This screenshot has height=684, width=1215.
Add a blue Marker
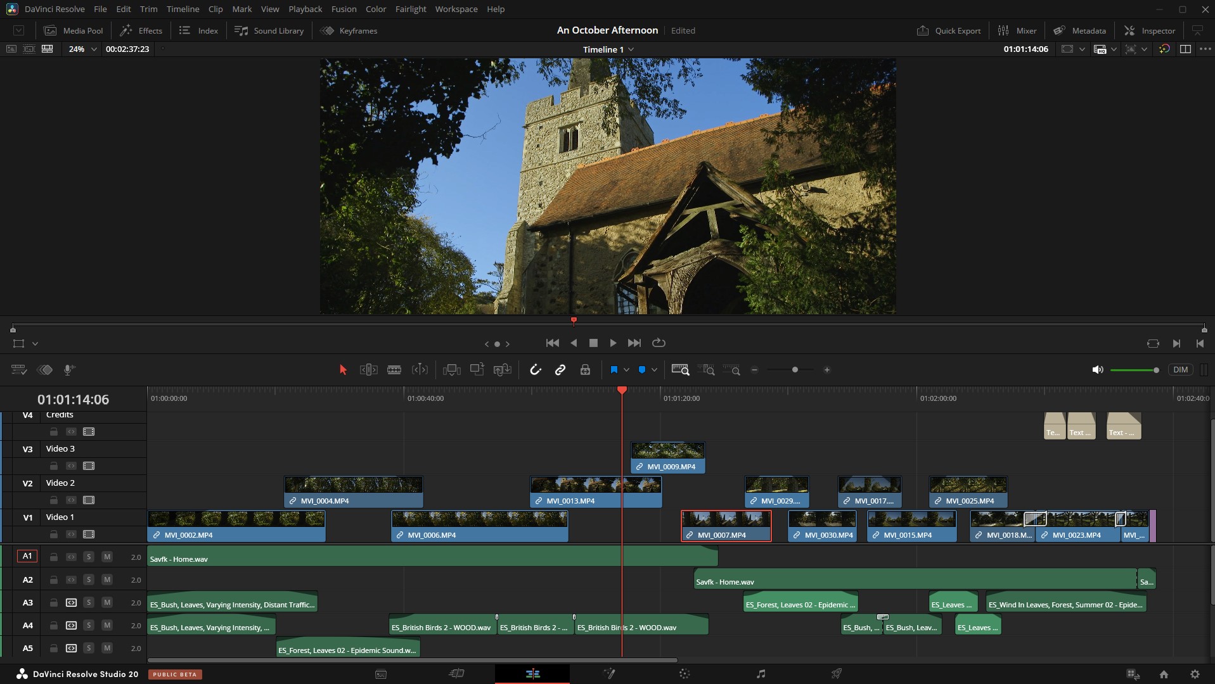641,370
